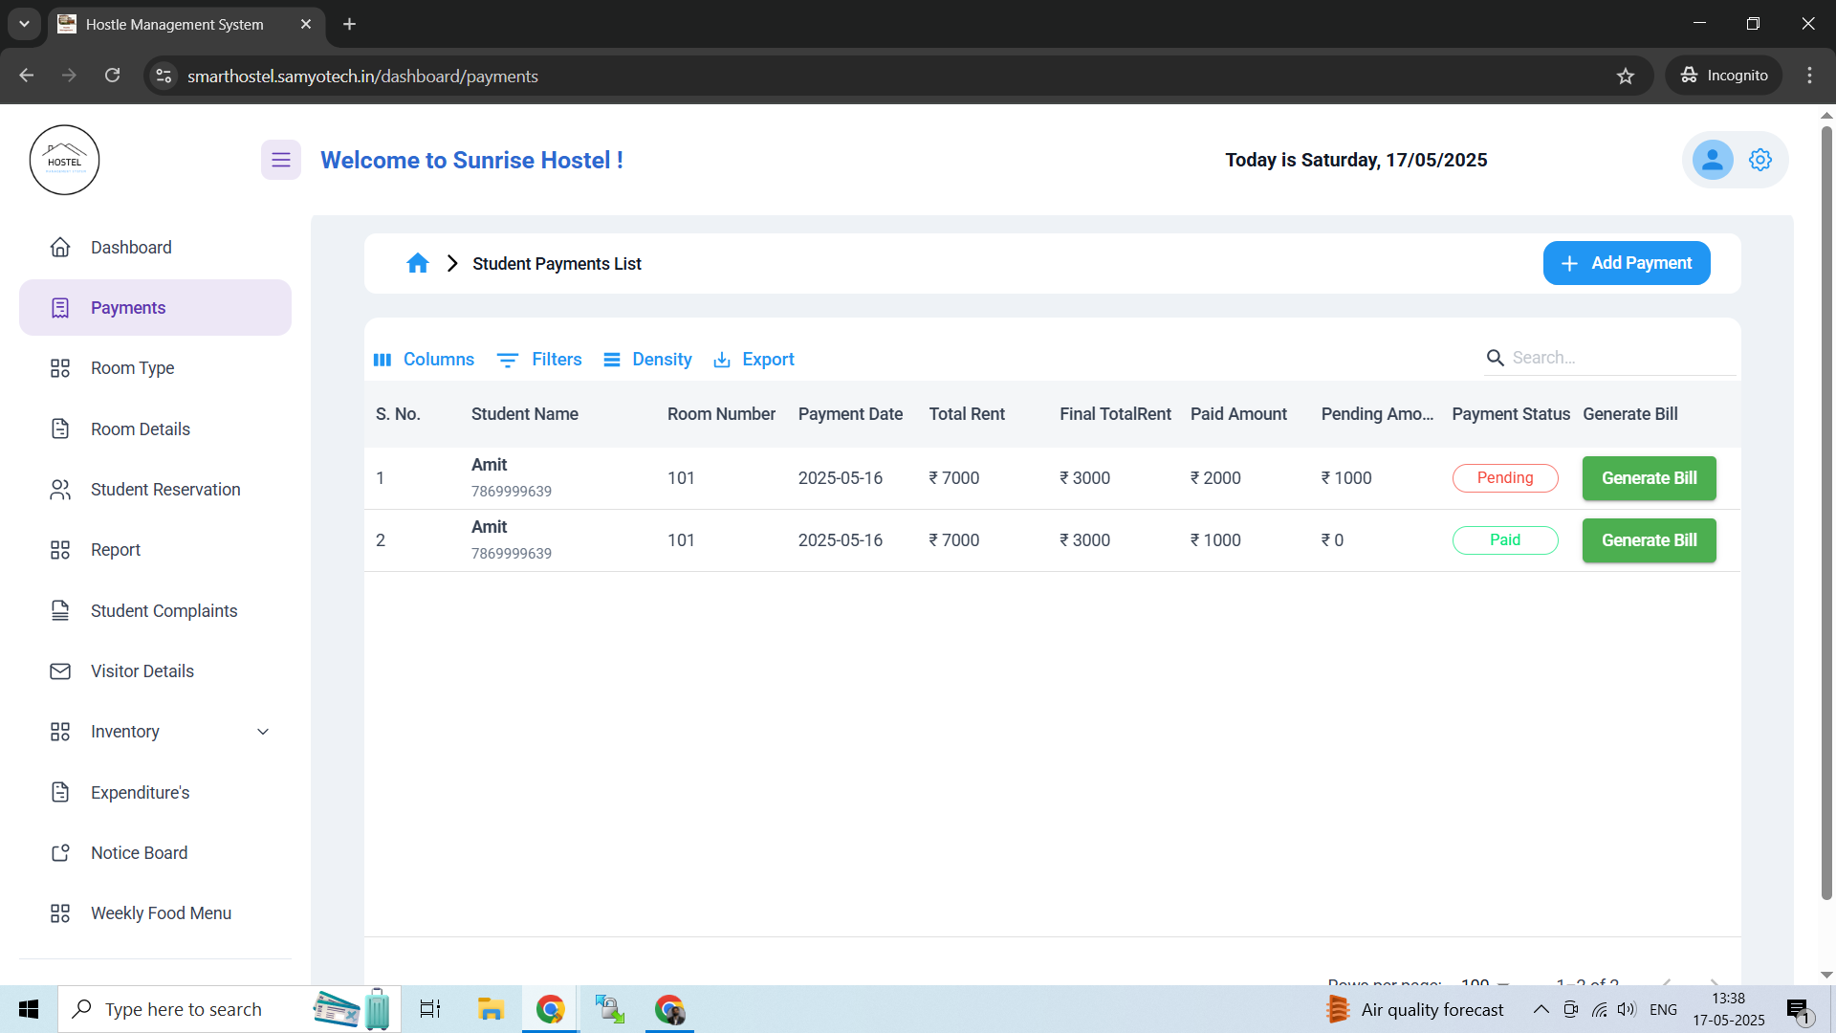The image size is (1836, 1033).
Task: Bookmark the page with the star icon
Action: (1626, 76)
